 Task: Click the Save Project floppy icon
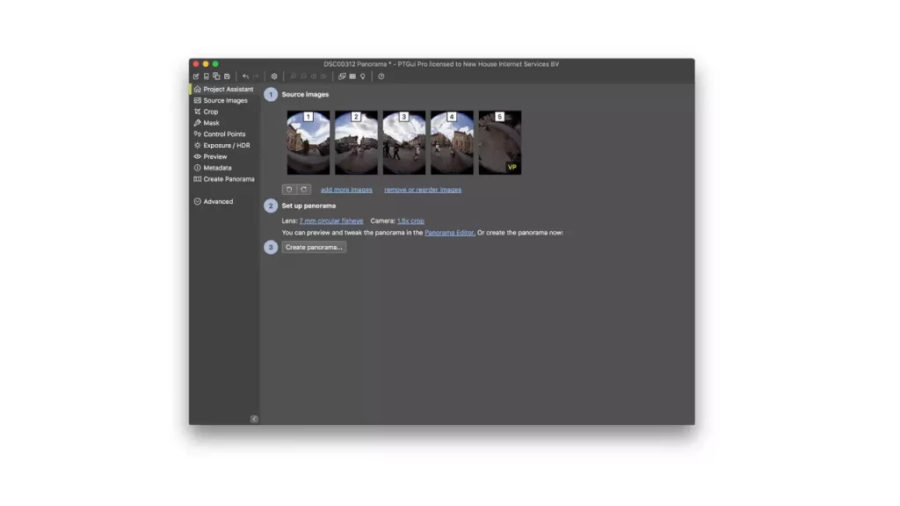[228, 76]
